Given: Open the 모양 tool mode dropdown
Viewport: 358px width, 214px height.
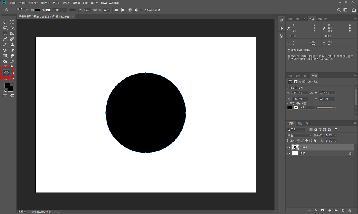Looking at the screenshot, I should point(22,10).
